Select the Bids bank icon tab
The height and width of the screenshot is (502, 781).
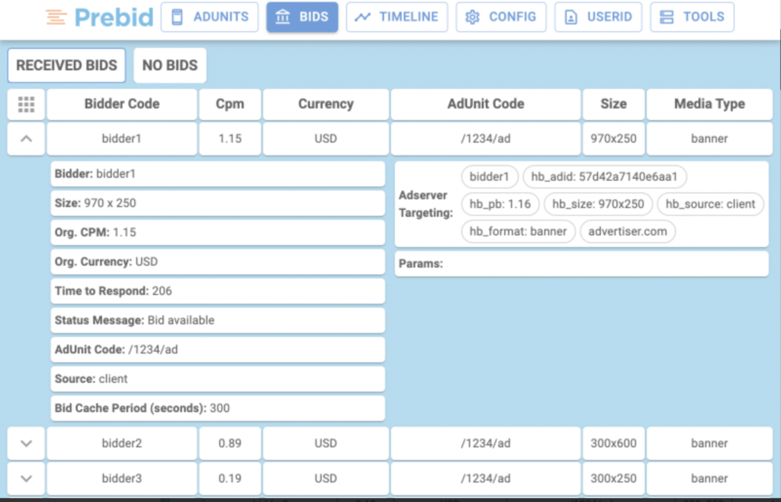pos(302,17)
